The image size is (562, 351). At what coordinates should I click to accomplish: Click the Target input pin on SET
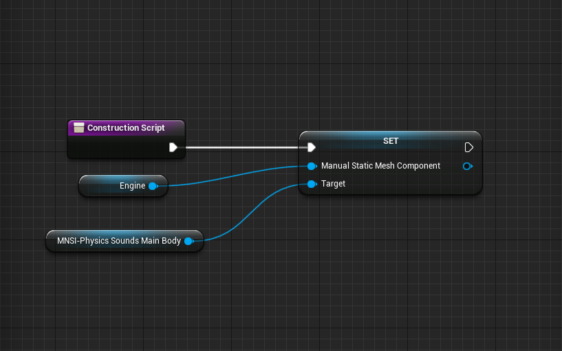(x=312, y=184)
